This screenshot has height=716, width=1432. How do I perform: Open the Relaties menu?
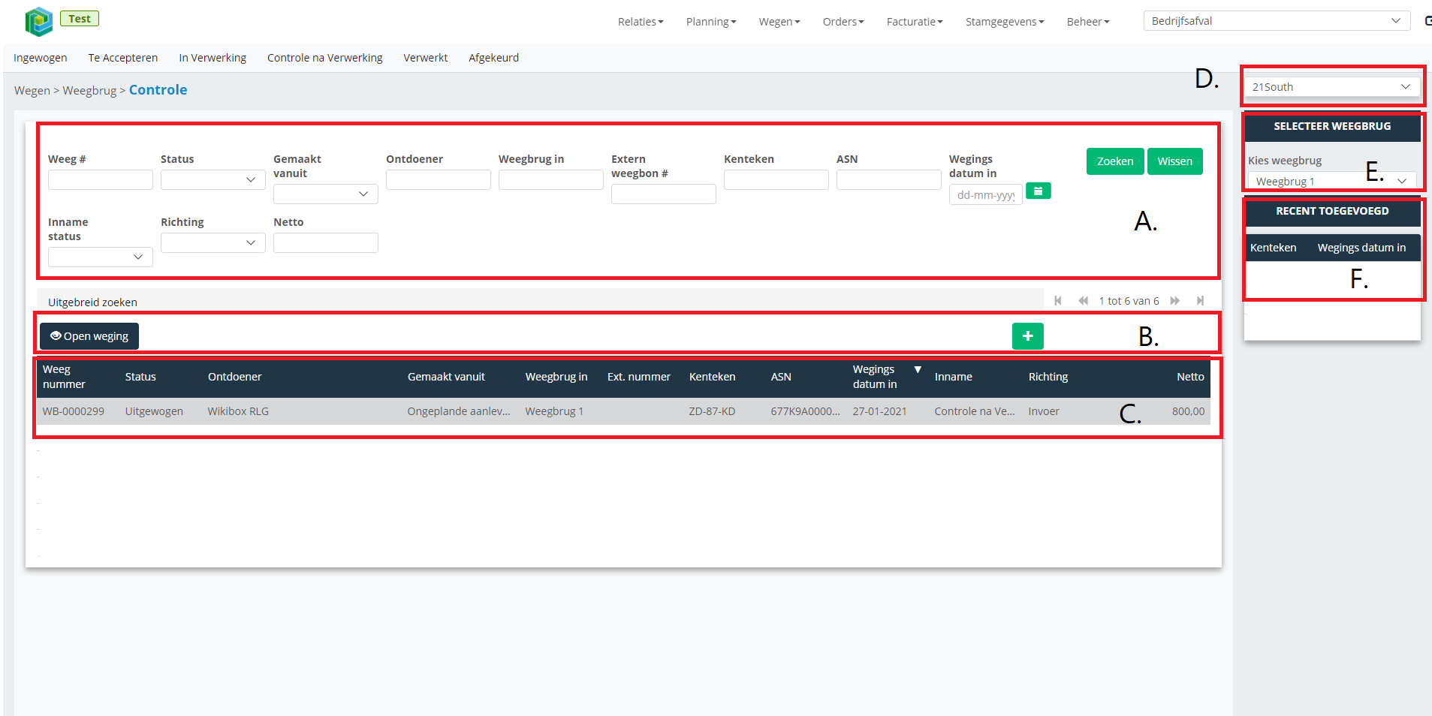point(641,22)
